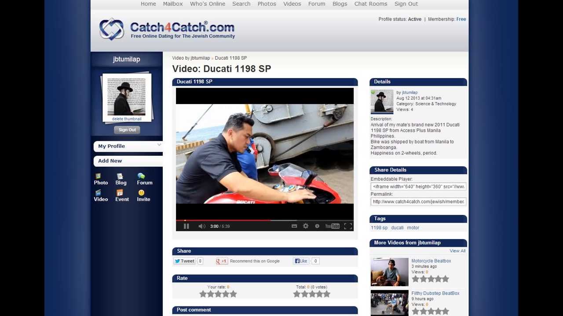The image size is (563, 316).
Task: Enter fullscreen mode in video player
Action: (x=348, y=226)
